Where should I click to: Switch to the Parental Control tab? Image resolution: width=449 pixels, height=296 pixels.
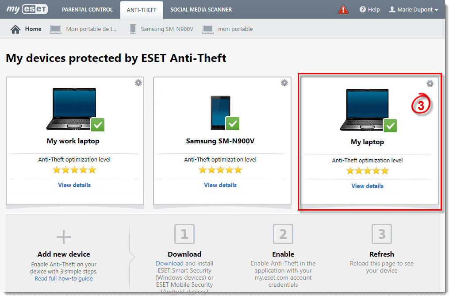87,9
